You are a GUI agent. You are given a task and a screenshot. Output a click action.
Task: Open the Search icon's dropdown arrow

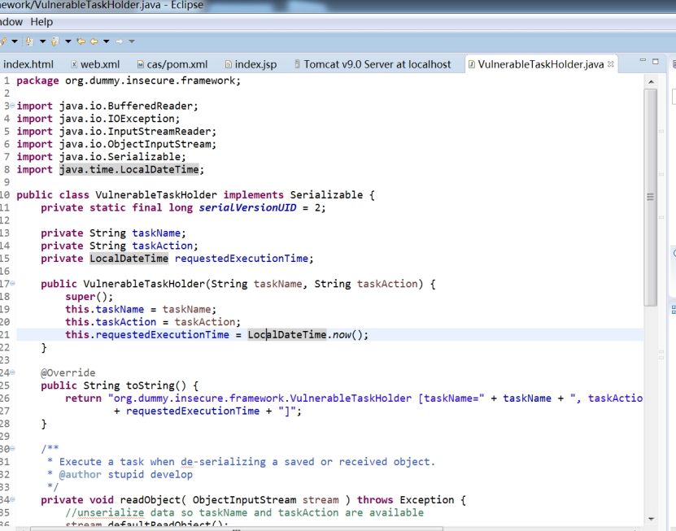coord(14,41)
